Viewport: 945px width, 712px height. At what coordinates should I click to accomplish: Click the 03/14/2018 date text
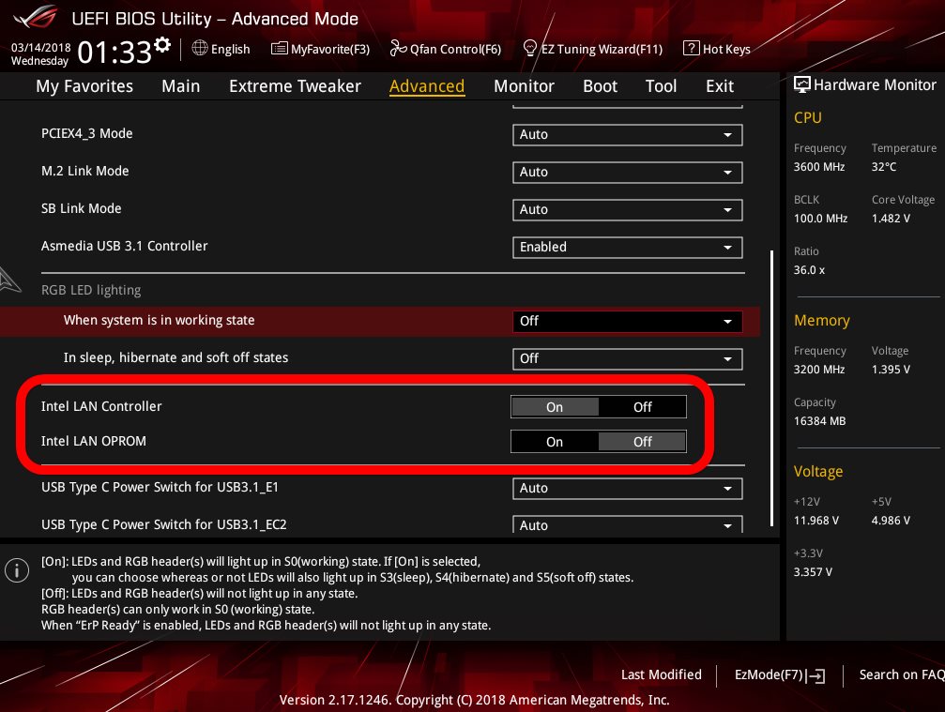(41, 48)
